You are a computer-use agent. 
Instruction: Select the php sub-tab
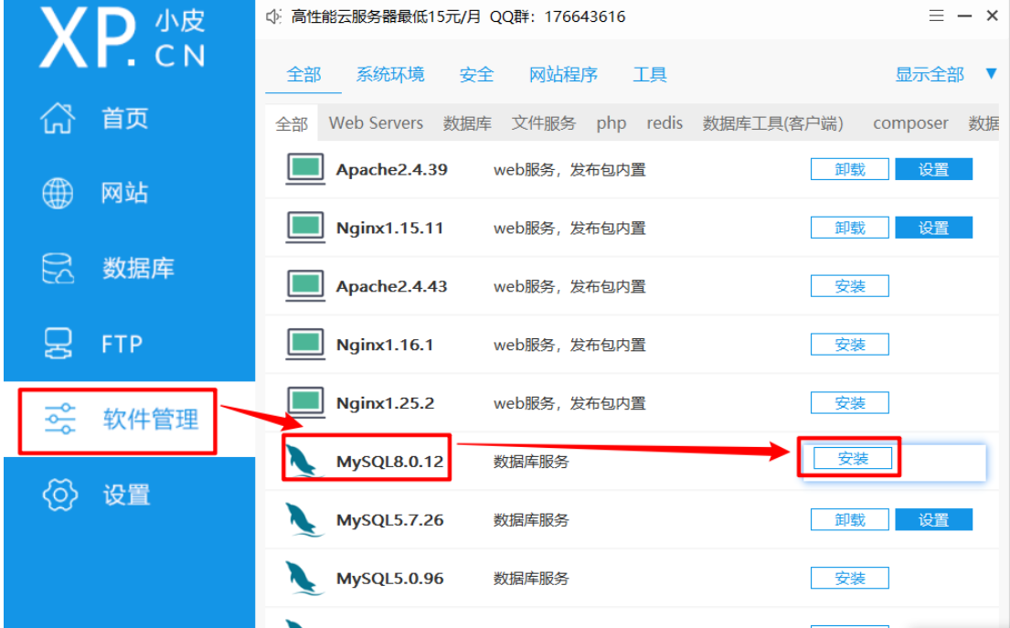coord(611,123)
